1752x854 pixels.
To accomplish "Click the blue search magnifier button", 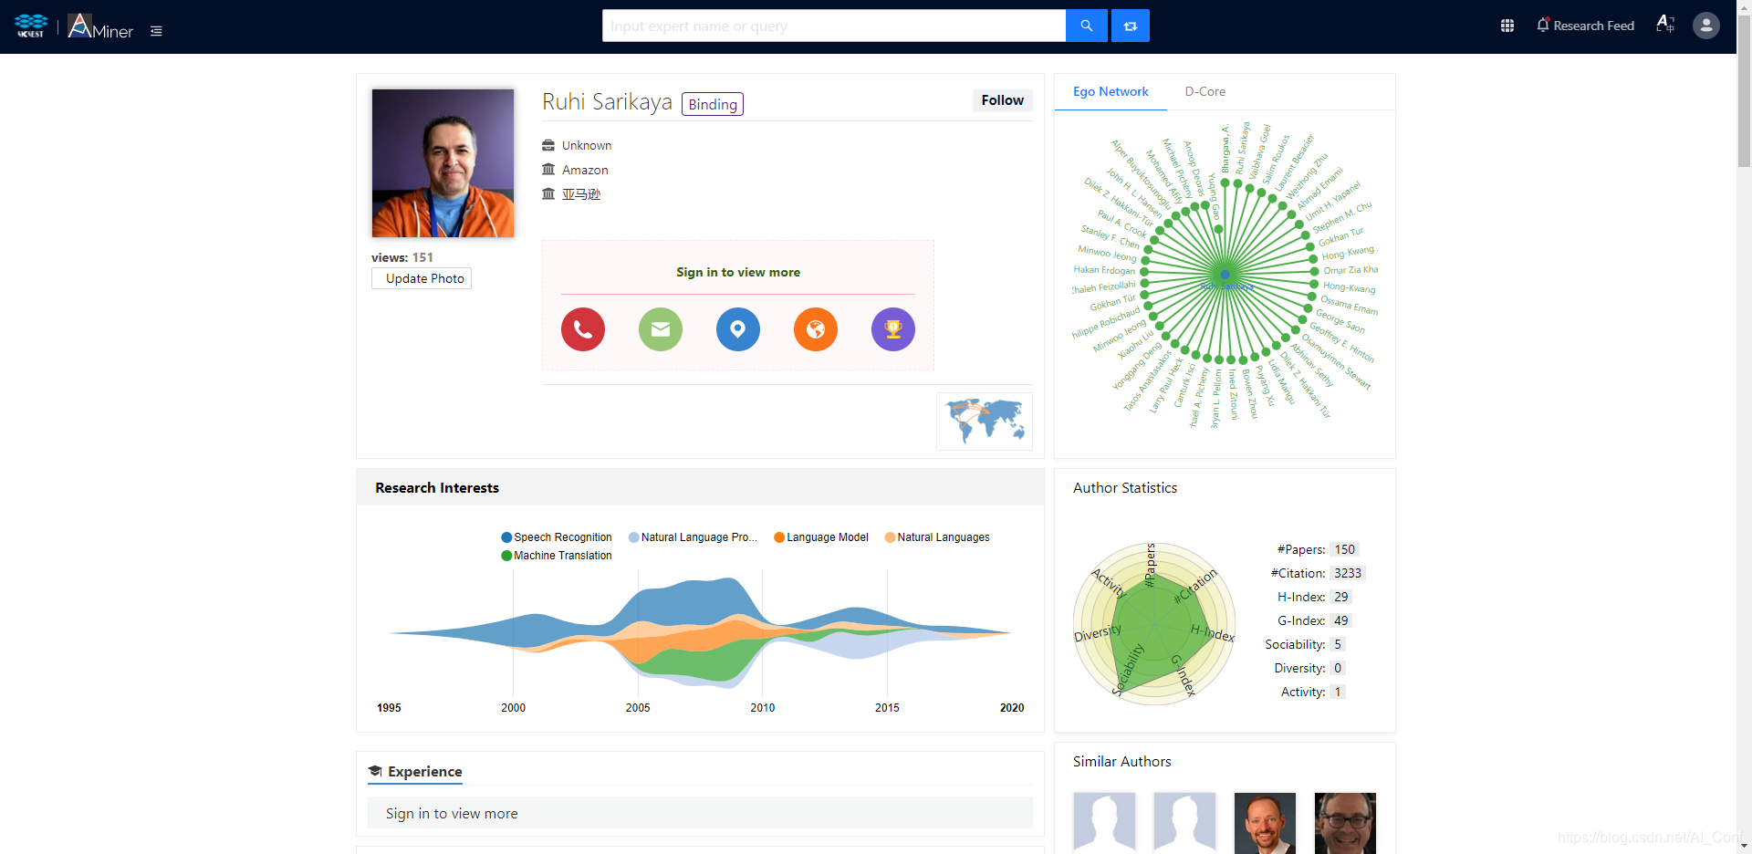I will tap(1086, 26).
